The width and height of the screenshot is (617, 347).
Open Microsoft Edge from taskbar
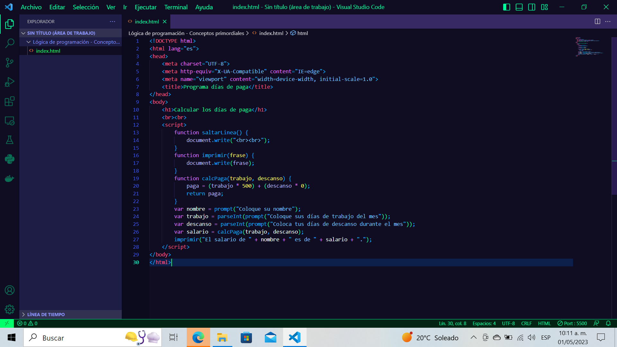coord(198,337)
